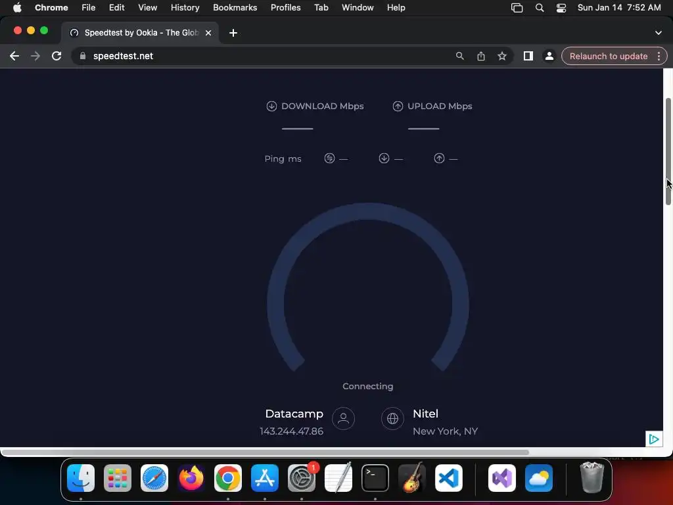Screen dimensions: 673x505
Task: Open the Bookmarks menu
Action: click(x=235, y=8)
